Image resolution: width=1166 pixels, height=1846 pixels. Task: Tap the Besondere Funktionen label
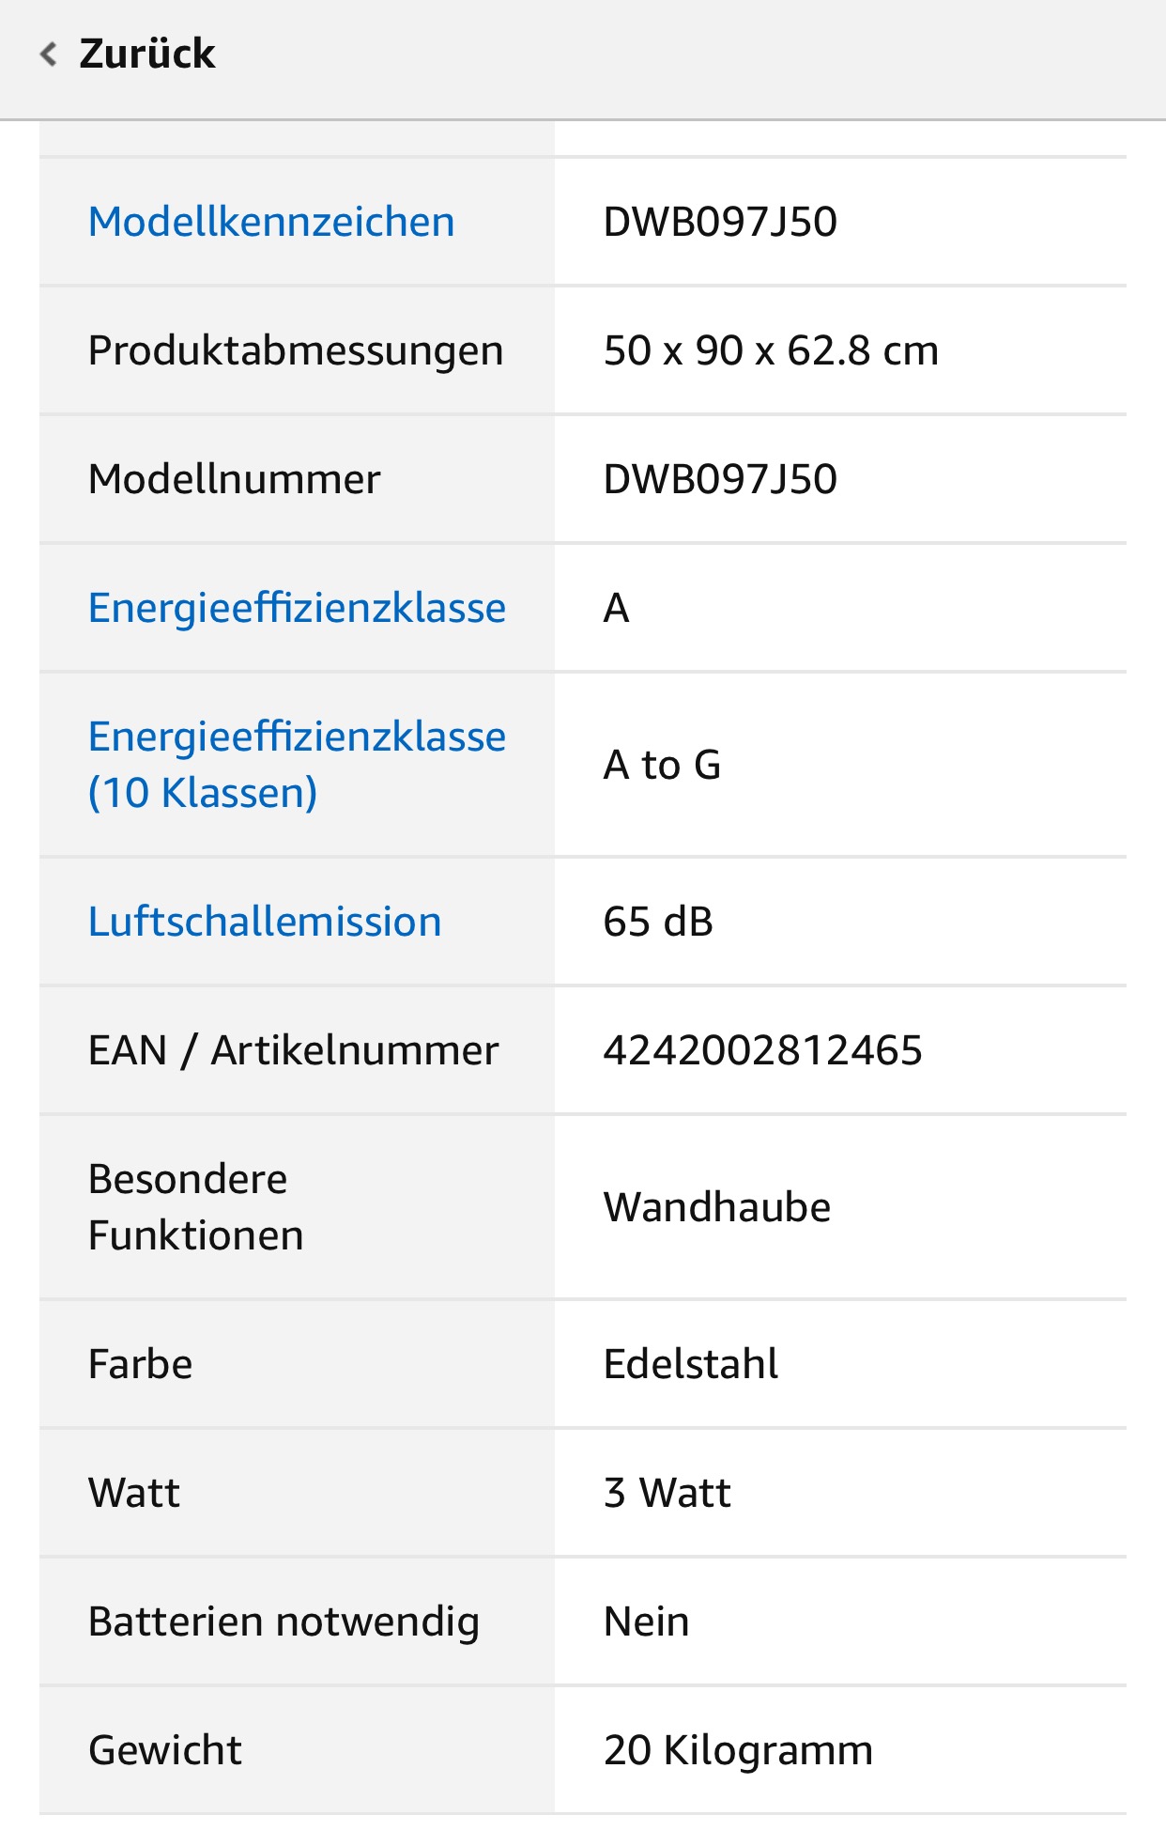(x=196, y=1207)
